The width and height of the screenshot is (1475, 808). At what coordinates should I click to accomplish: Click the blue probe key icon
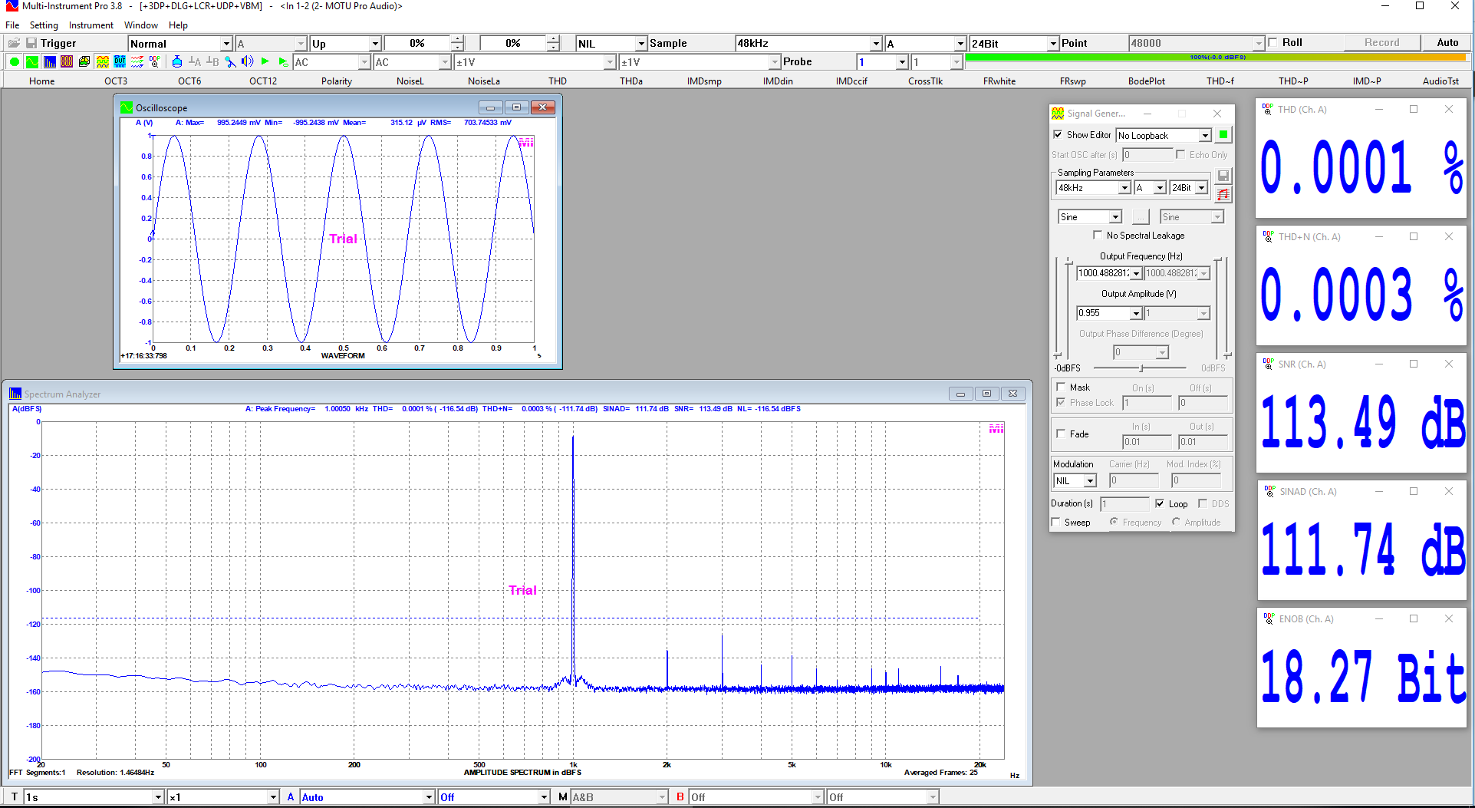tap(230, 61)
